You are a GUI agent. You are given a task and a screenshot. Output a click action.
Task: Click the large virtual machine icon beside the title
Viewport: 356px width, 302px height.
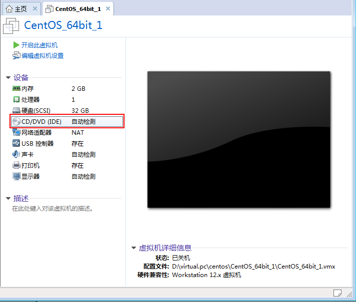(11, 25)
